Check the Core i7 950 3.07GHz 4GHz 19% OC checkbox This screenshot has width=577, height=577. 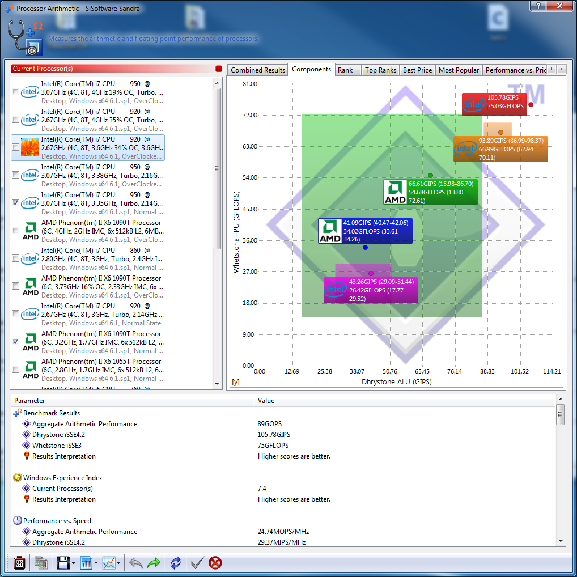pos(15,92)
